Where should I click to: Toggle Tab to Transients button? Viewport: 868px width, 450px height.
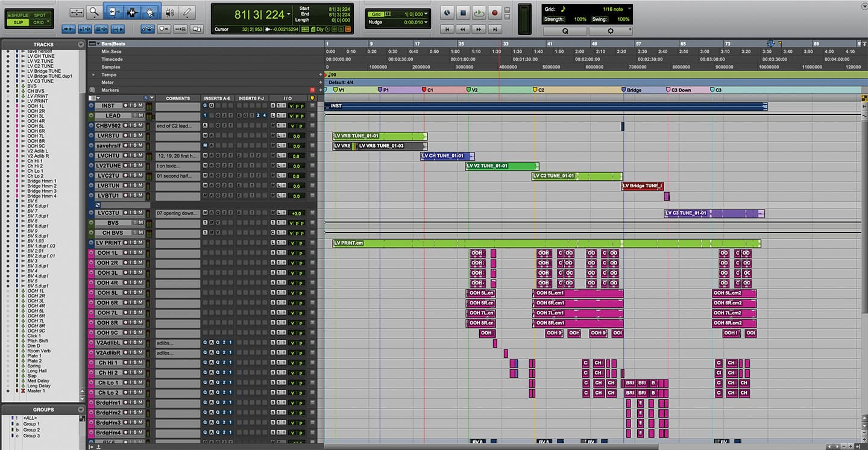point(69,29)
